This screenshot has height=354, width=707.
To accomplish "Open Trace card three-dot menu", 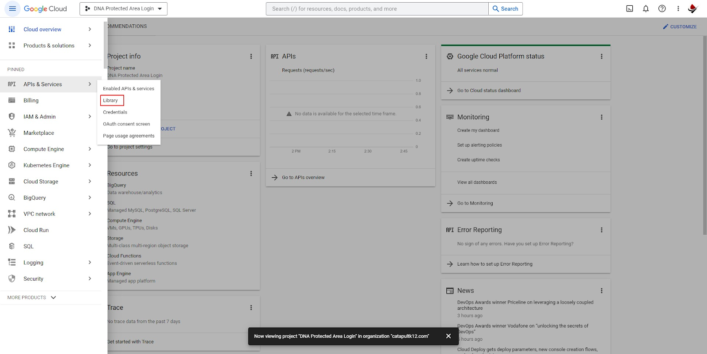I will click(x=251, y=308).
